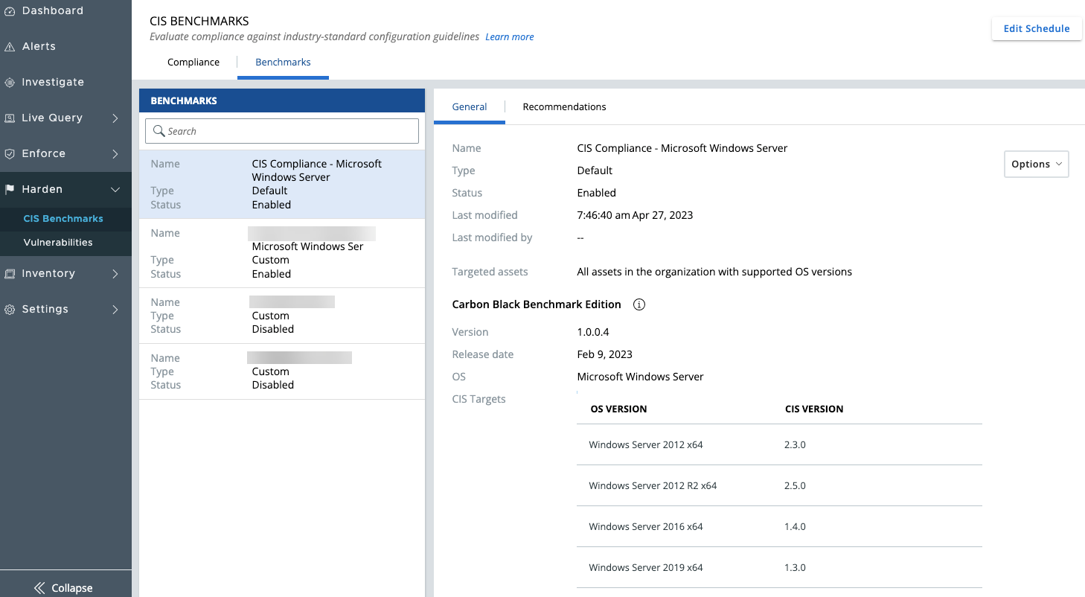Collapse the Harden submenu chevron
Viewport: 1085px width, 597px height.
click(115, 190)
